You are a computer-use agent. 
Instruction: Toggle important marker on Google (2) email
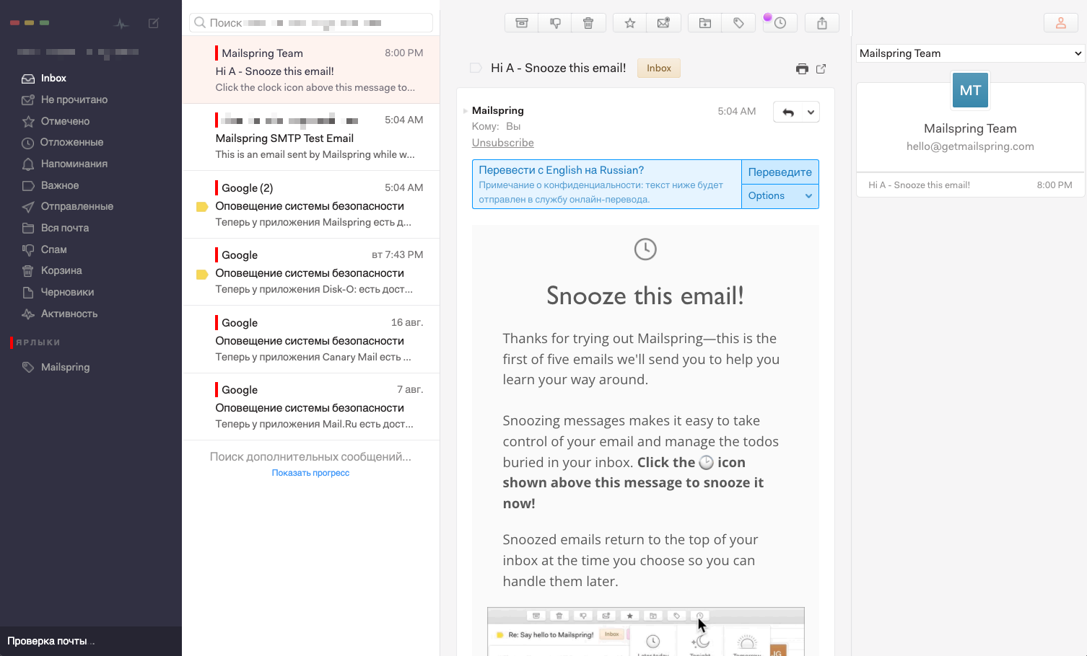tap(202, 207)
